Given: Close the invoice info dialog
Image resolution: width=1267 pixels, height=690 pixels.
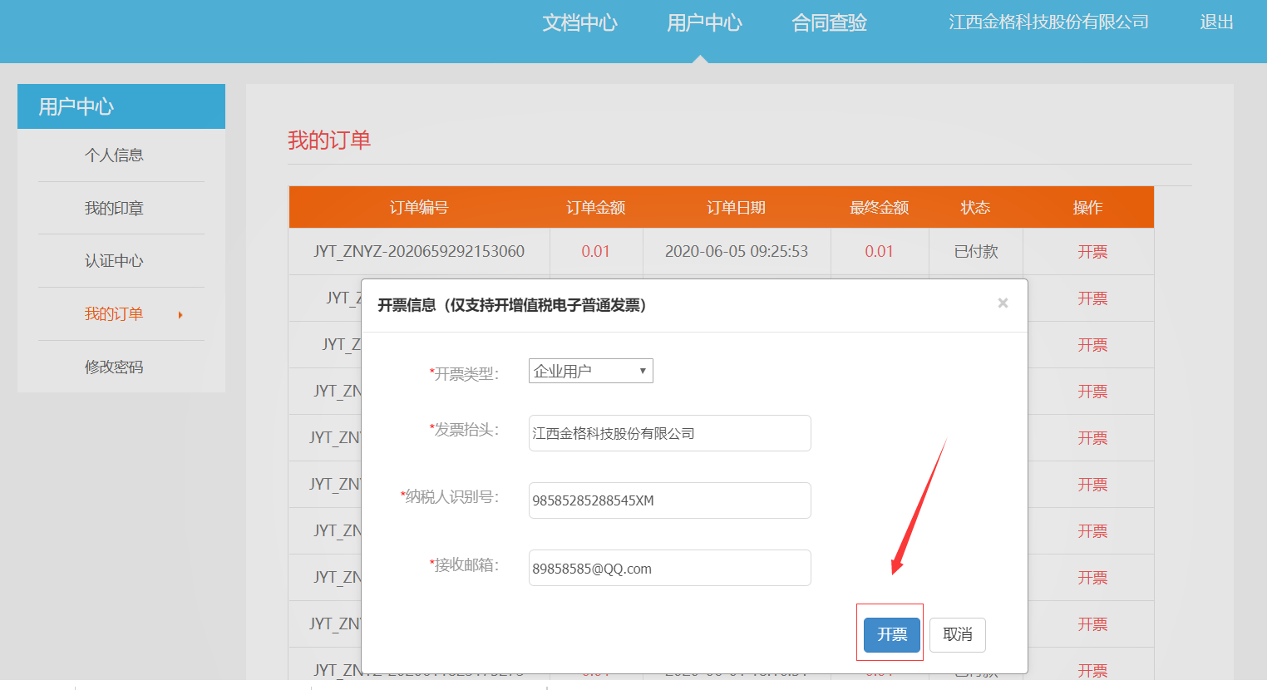Looking at the screenshot, I should pos(1003,303).
